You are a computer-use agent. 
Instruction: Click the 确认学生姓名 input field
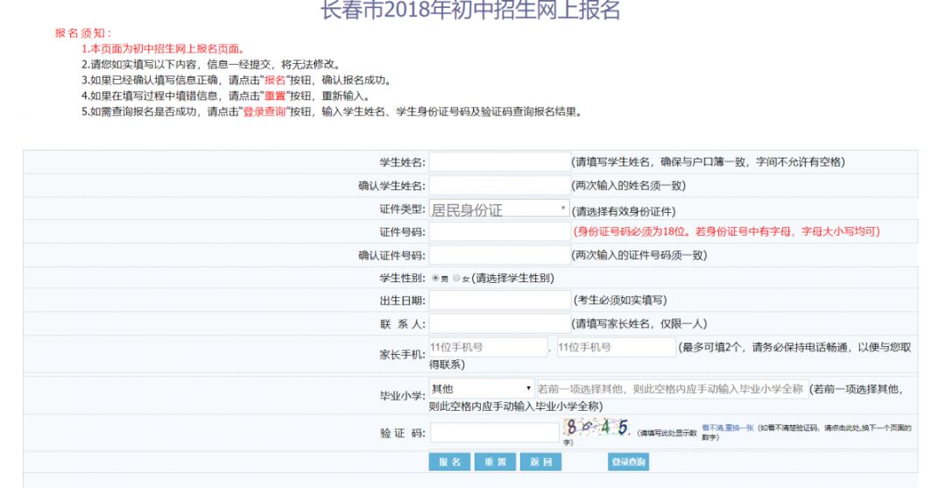coord(499,186)
